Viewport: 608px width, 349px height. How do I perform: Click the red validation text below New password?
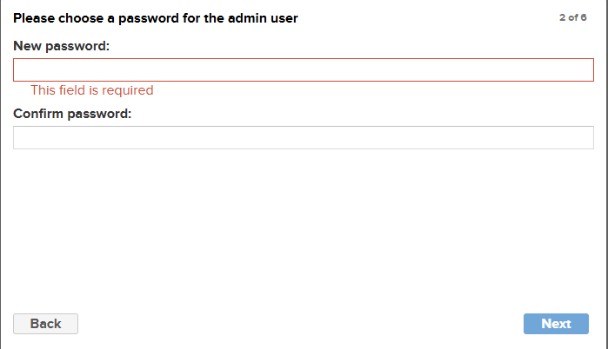pyautogui.click(x=91, y=90)
